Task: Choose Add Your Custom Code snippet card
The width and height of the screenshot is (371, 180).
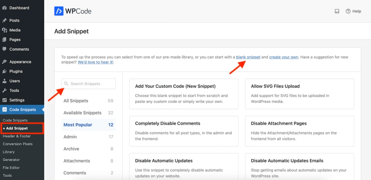Action: tap(184, 94)
